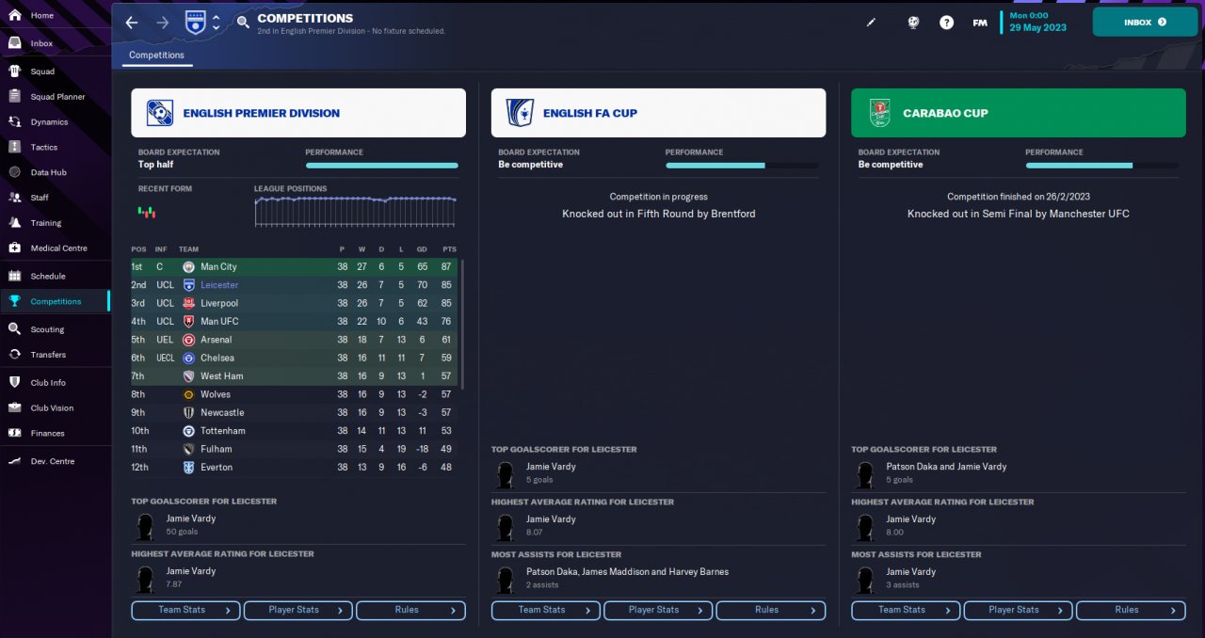Open Premier Division Team Stats
The width and height of the screenshot is (1205, 638).
pyautogui.click(x=186, y=610)
